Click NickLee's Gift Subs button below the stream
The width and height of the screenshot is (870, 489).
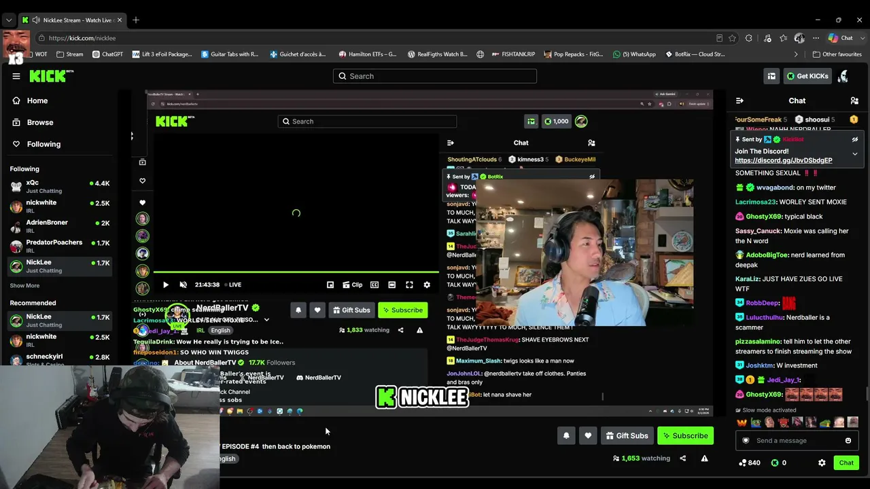tap(626, 436)
